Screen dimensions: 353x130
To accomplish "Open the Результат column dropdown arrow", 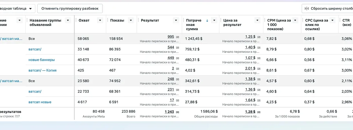I will click(x=176, y=20).
